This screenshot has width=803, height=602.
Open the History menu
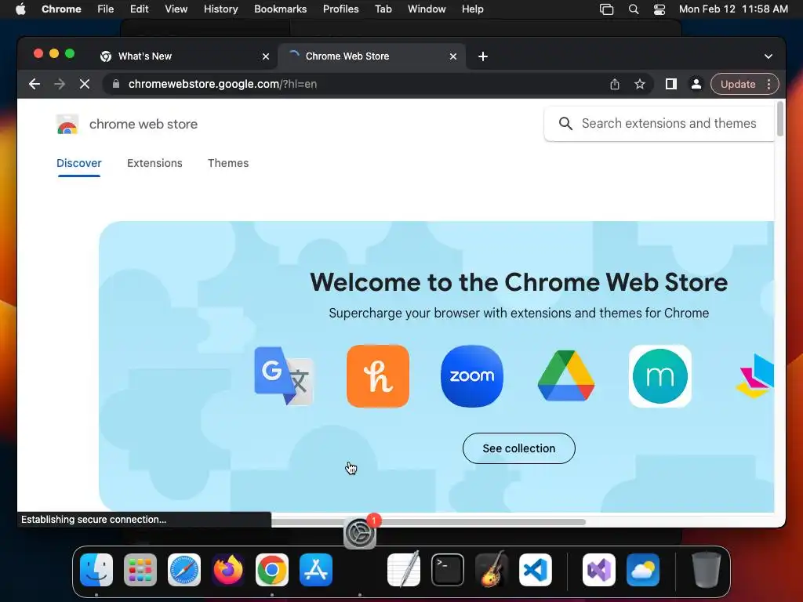tap(220, 9)
